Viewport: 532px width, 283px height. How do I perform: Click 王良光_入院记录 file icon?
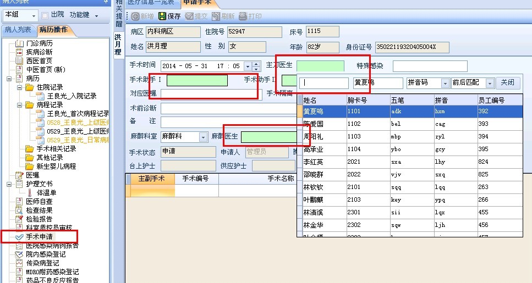(41, 96)
